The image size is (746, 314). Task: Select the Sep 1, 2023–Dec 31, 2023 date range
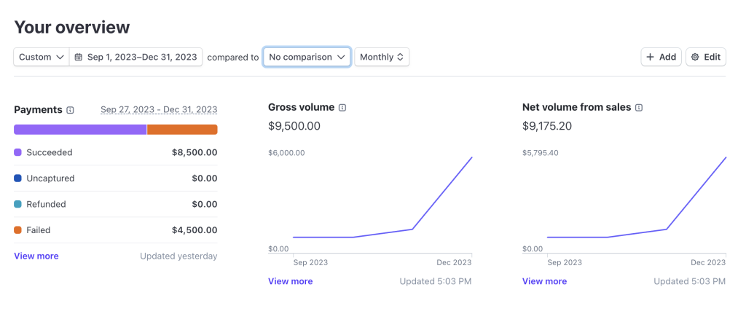141,57
